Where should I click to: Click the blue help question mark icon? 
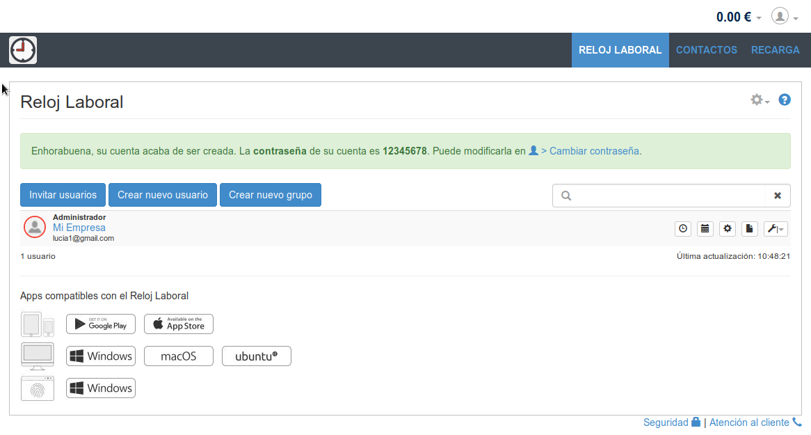pyautogui.click(x=785, y=100)
